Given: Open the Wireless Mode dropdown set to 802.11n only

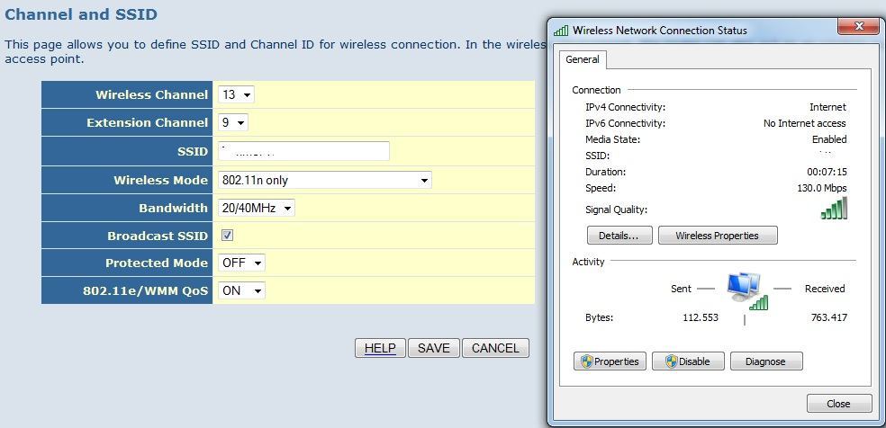Looking at the screenshot, I should tap(324, 180).
